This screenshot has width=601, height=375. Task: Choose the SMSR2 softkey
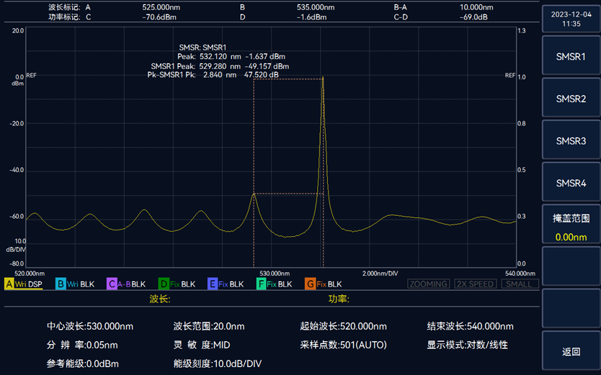click(x=571, y=99)
